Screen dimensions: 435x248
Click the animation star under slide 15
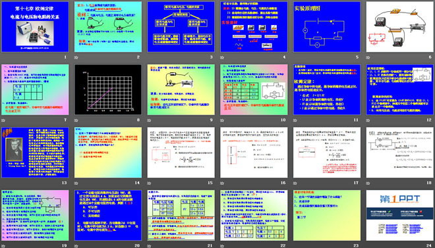click(149, 183)
